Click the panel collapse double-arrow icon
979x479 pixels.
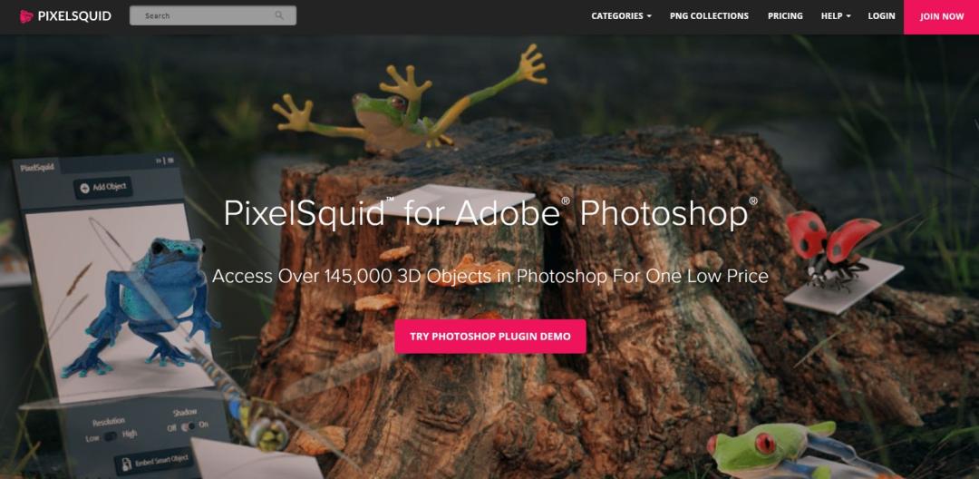pyautogui.click(x=159, y=161)
